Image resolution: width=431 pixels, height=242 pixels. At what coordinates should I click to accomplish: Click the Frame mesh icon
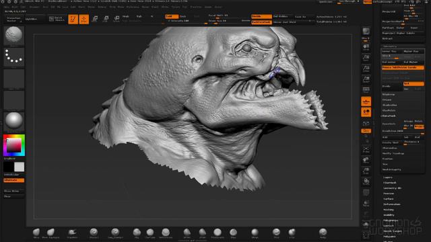point(366,149)
